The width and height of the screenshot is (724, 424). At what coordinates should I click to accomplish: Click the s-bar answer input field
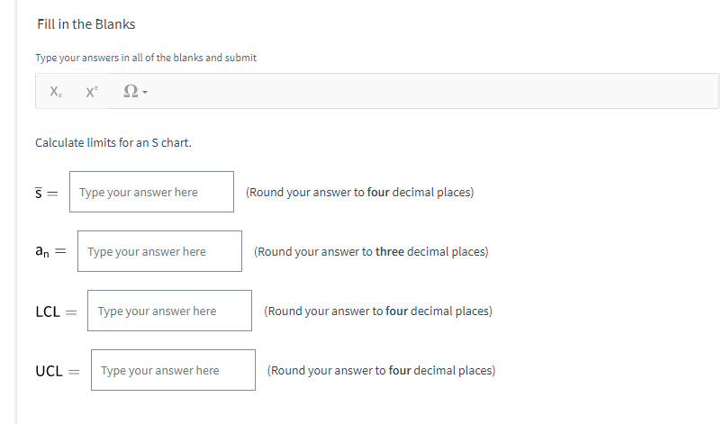(151, 192)
